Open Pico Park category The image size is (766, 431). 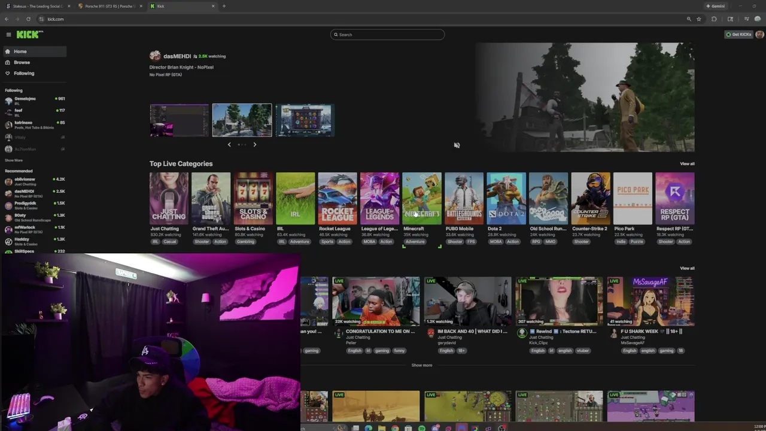point(633,199)
